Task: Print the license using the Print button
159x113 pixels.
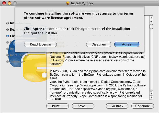Action: coord(58,106)
